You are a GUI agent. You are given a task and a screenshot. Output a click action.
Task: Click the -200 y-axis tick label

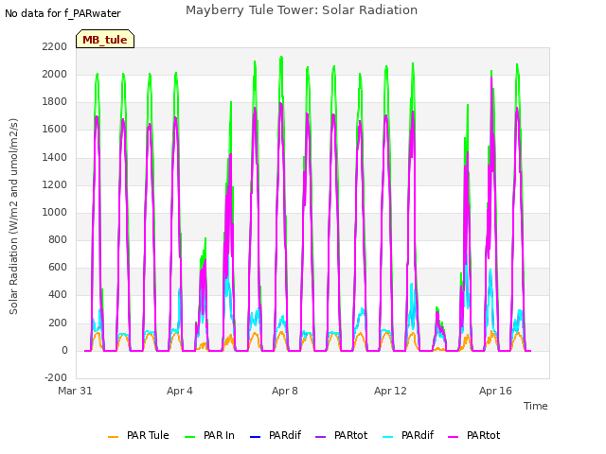[x=56, y=377]
